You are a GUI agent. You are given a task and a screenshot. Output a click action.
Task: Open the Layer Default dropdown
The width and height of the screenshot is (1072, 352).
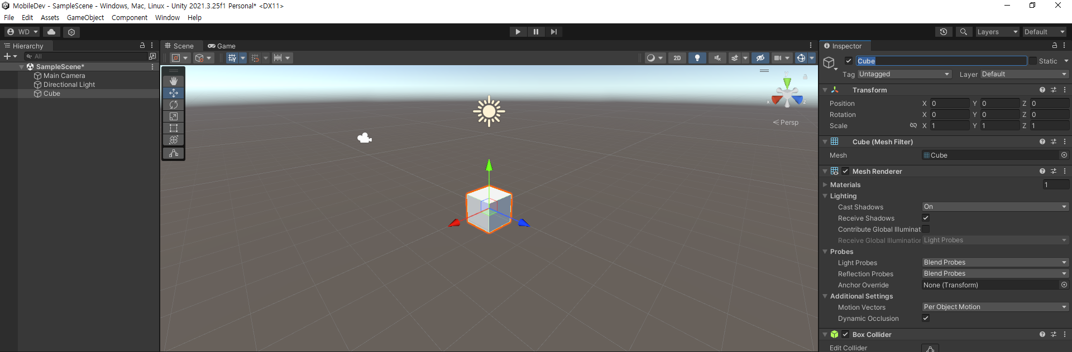[x=1025, y=74]
